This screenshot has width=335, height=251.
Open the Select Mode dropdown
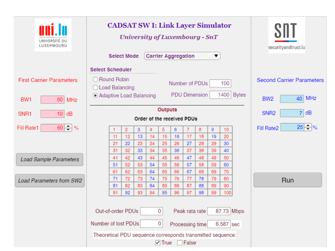tap(182, 56)
